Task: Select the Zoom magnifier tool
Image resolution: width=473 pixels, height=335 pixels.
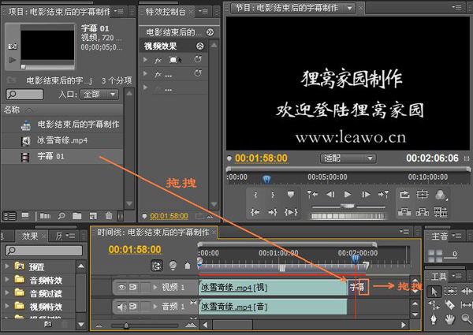Action: pyautogui.click(x=467, y=318)
